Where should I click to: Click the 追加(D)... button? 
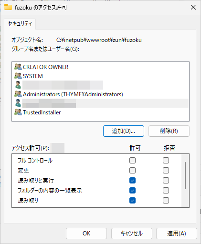pyautogui.click(x=124, y=131)
